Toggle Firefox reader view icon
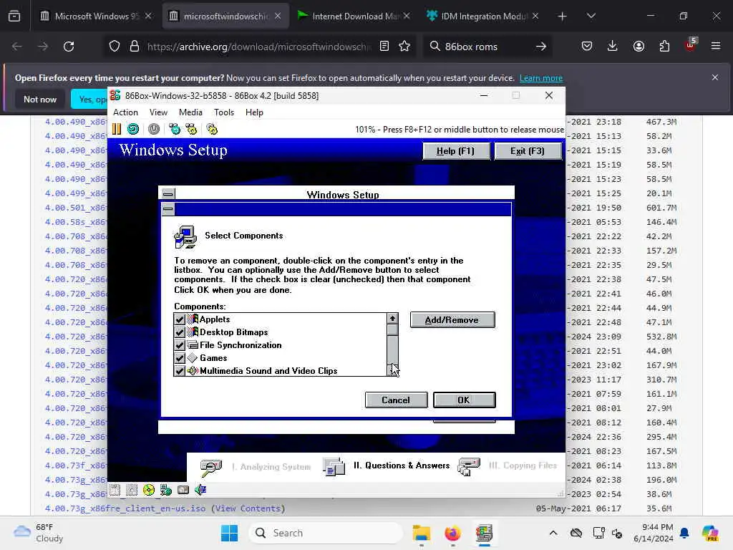 coord(384,47)
